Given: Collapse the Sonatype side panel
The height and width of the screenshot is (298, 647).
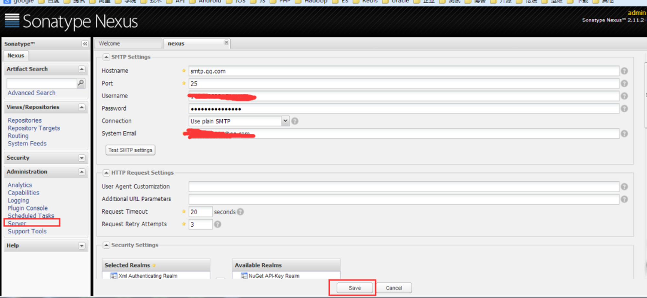Looking at the screenshot, I should (x=85, y=44).
